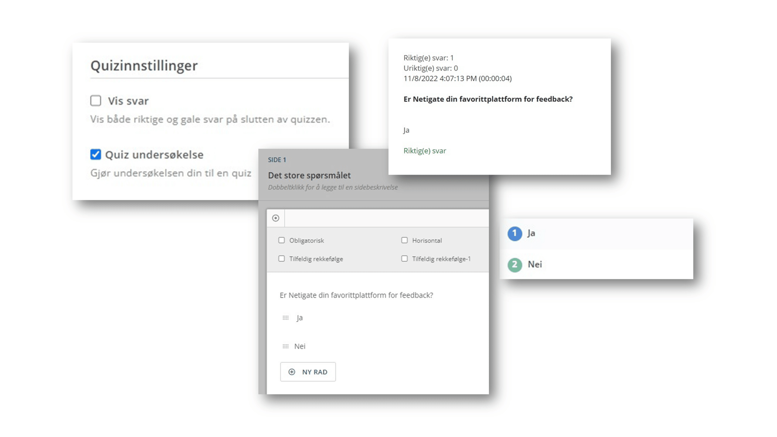
Task: Click the drag handle beside Nei
Action: point(286,346)
